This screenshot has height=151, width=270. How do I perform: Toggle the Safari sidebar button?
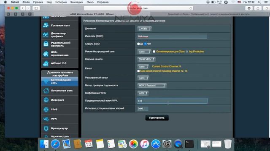click(36, 8)
